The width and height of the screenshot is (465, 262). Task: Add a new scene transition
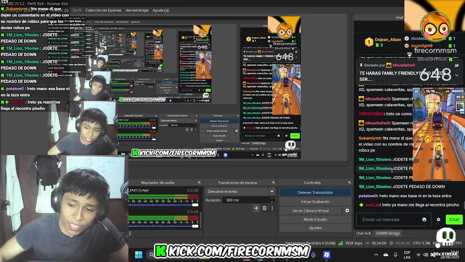pyautogui.click(x=256, y=208)
